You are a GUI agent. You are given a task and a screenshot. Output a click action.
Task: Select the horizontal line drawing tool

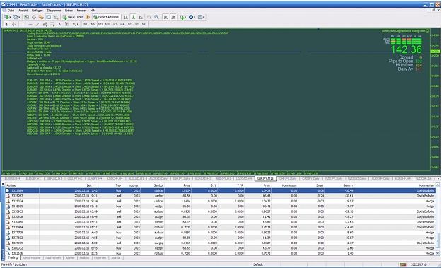(x=30, y=24)
